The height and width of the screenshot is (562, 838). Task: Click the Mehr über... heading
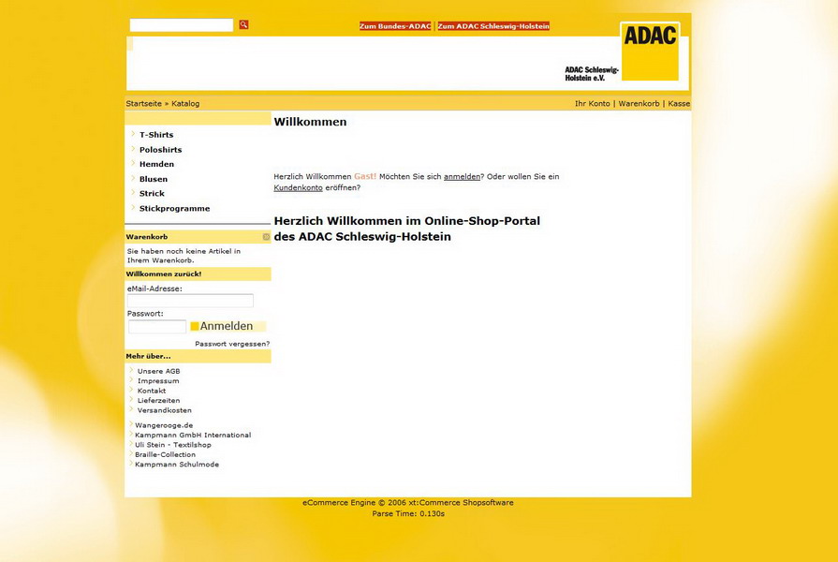coord(149,356)
